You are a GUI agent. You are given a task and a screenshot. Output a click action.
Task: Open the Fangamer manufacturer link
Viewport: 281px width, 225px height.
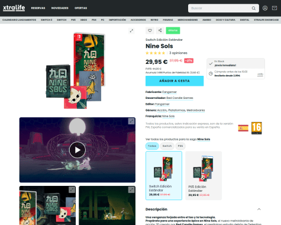click(x=169, y=92)
